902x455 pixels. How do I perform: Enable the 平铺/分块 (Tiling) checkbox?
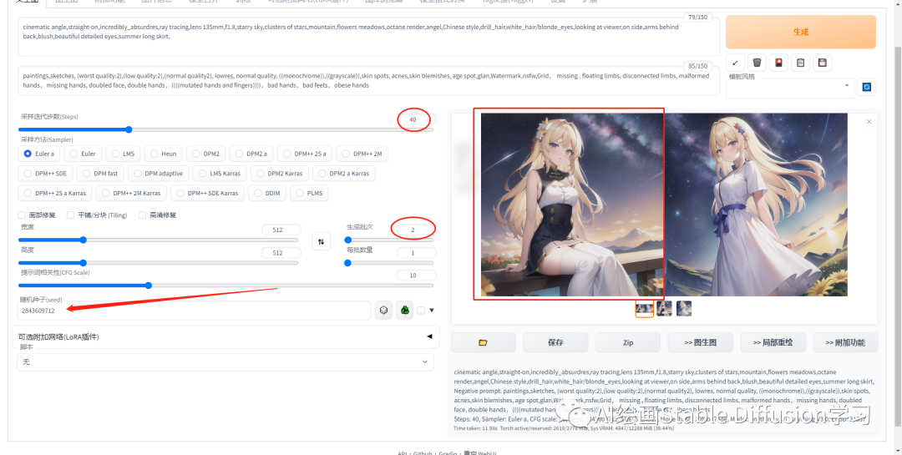coord(70,215)
